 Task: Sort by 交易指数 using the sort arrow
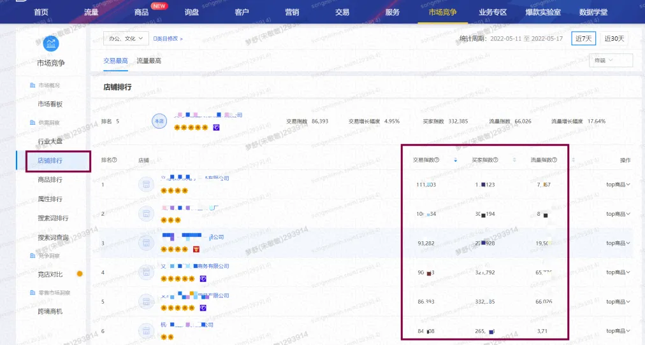pos(455,160)
